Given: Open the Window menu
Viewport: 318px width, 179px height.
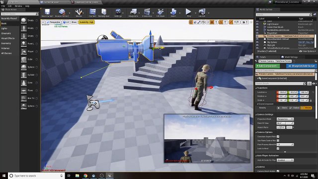Looking at the screenshot, I should click(x=18, y=6).
